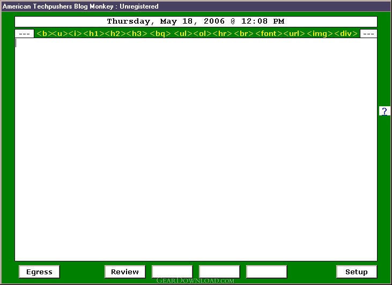Screen dimensions: 392x285
Task: Click the Review button
Action: click(125, 272)
